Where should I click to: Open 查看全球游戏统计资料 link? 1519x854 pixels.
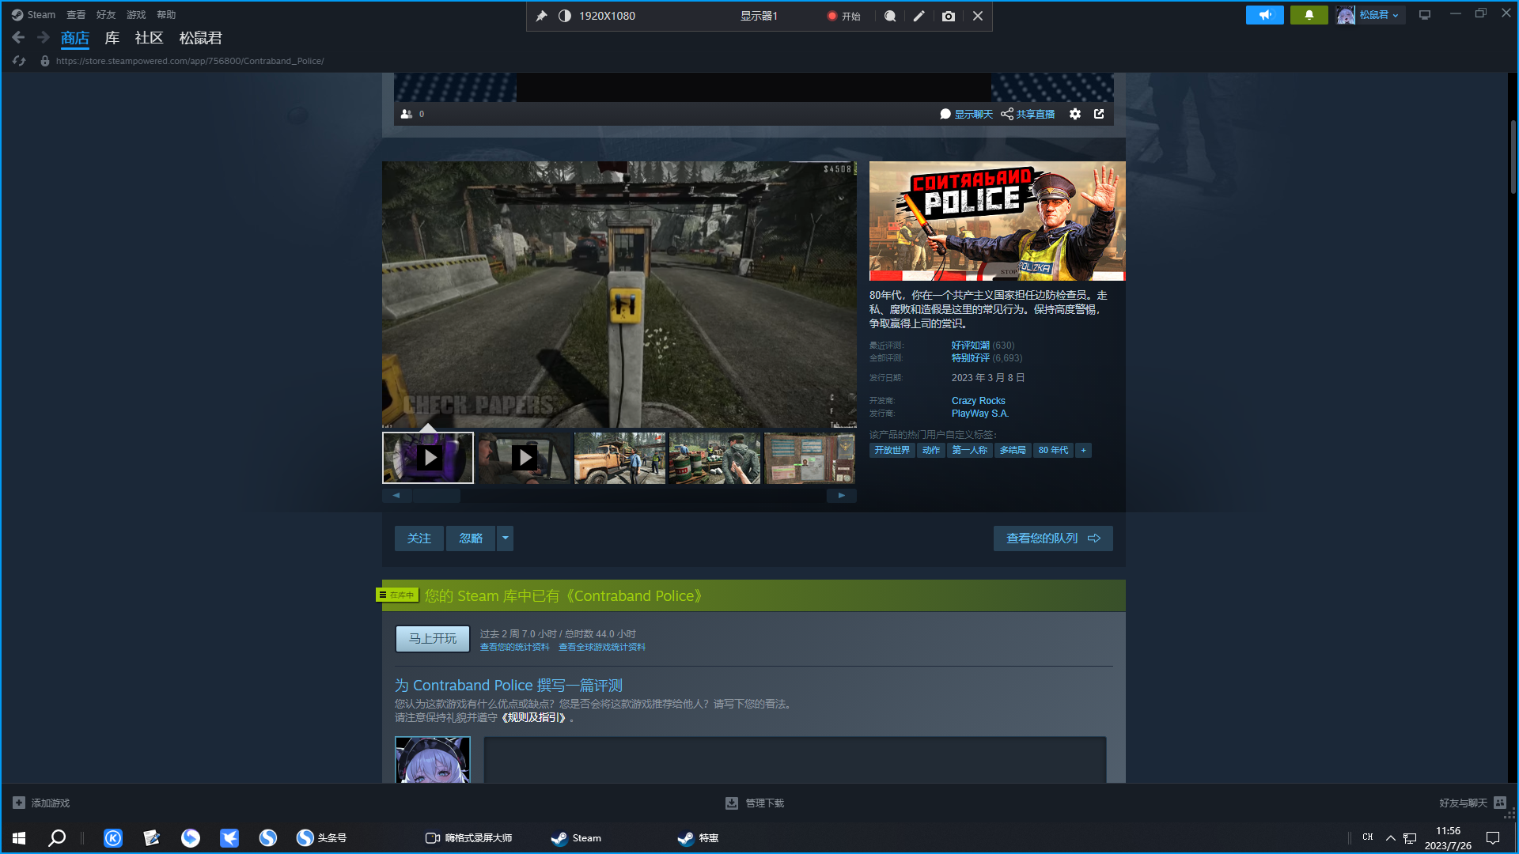coord(602,647)
